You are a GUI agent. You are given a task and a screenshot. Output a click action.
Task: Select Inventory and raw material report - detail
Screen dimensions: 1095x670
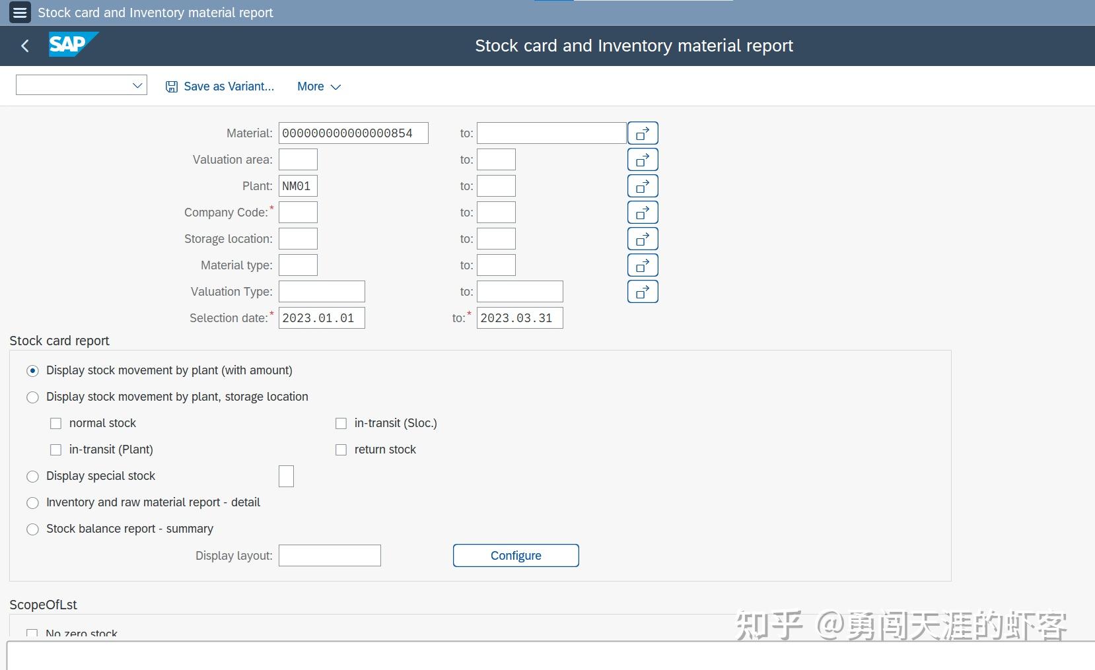click(x=32, y=503)
